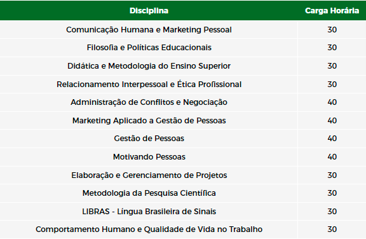Click the 30 hours for Comunicação Humana
Screen dimensions: 366x239
click(332, 30)
